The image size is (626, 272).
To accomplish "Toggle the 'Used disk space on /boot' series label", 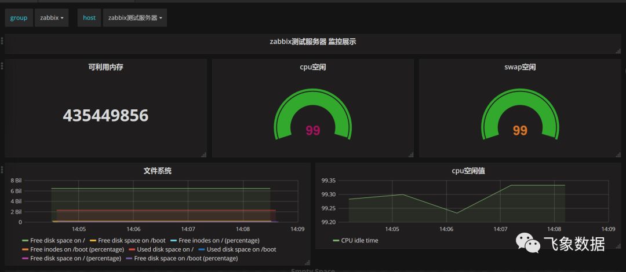I will (241, 249).
